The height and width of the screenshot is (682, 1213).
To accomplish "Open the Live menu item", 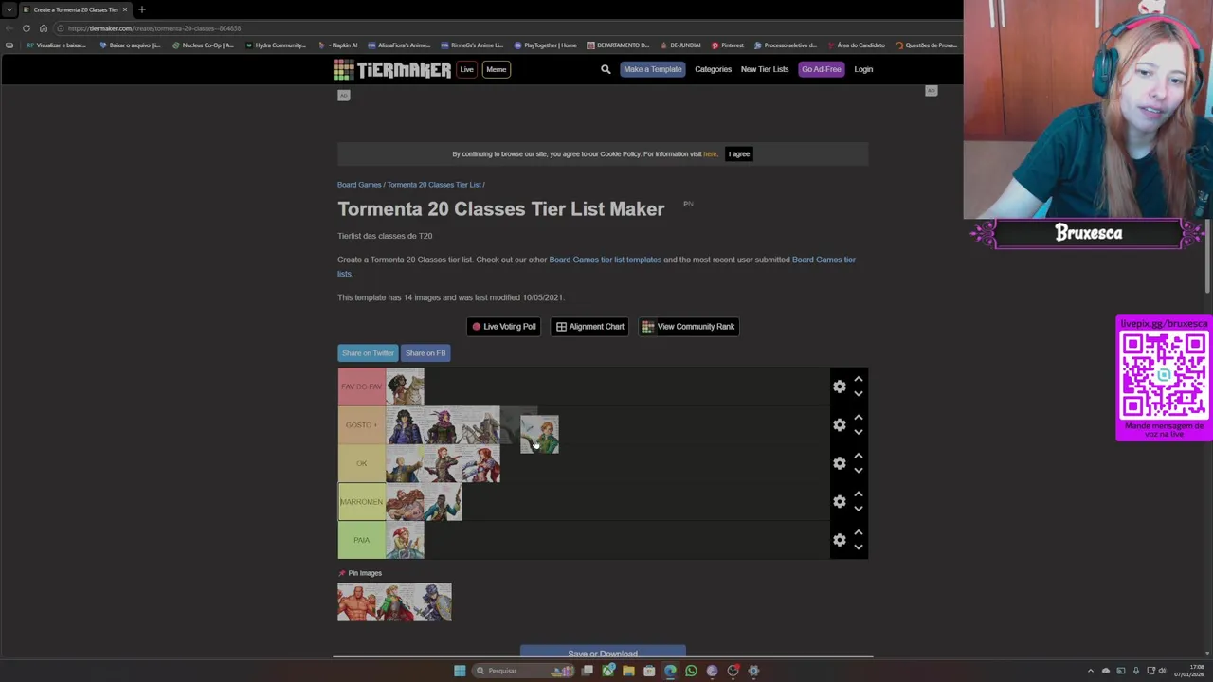I will click(466, 69).
